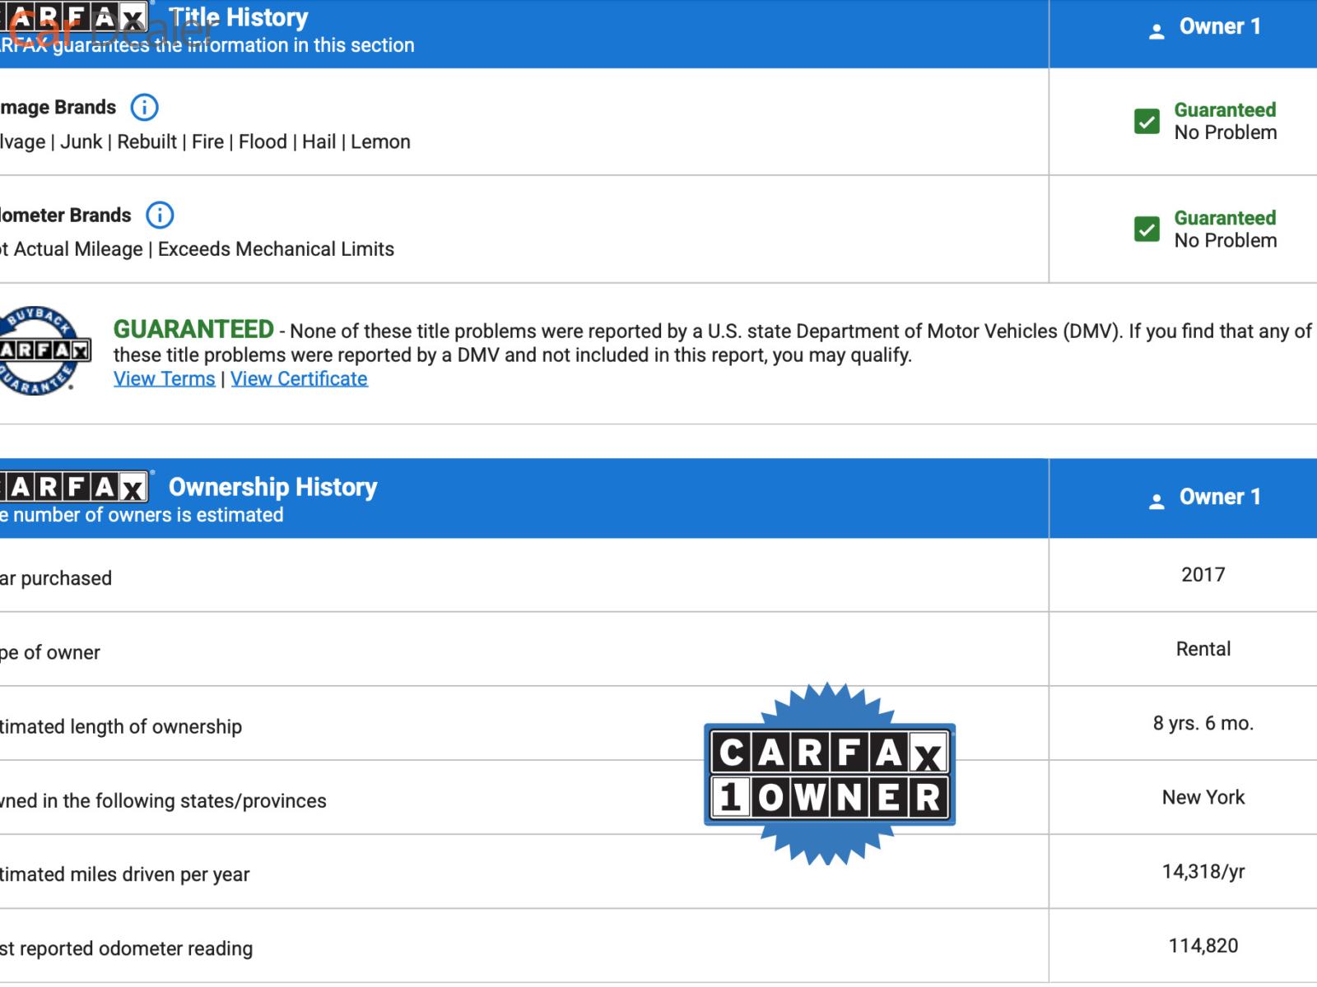Click the Rental type of owner value
Image resolution: width=1317 pixels, height=987 pixels.
pyautogui.click(x=1203, y=649)
